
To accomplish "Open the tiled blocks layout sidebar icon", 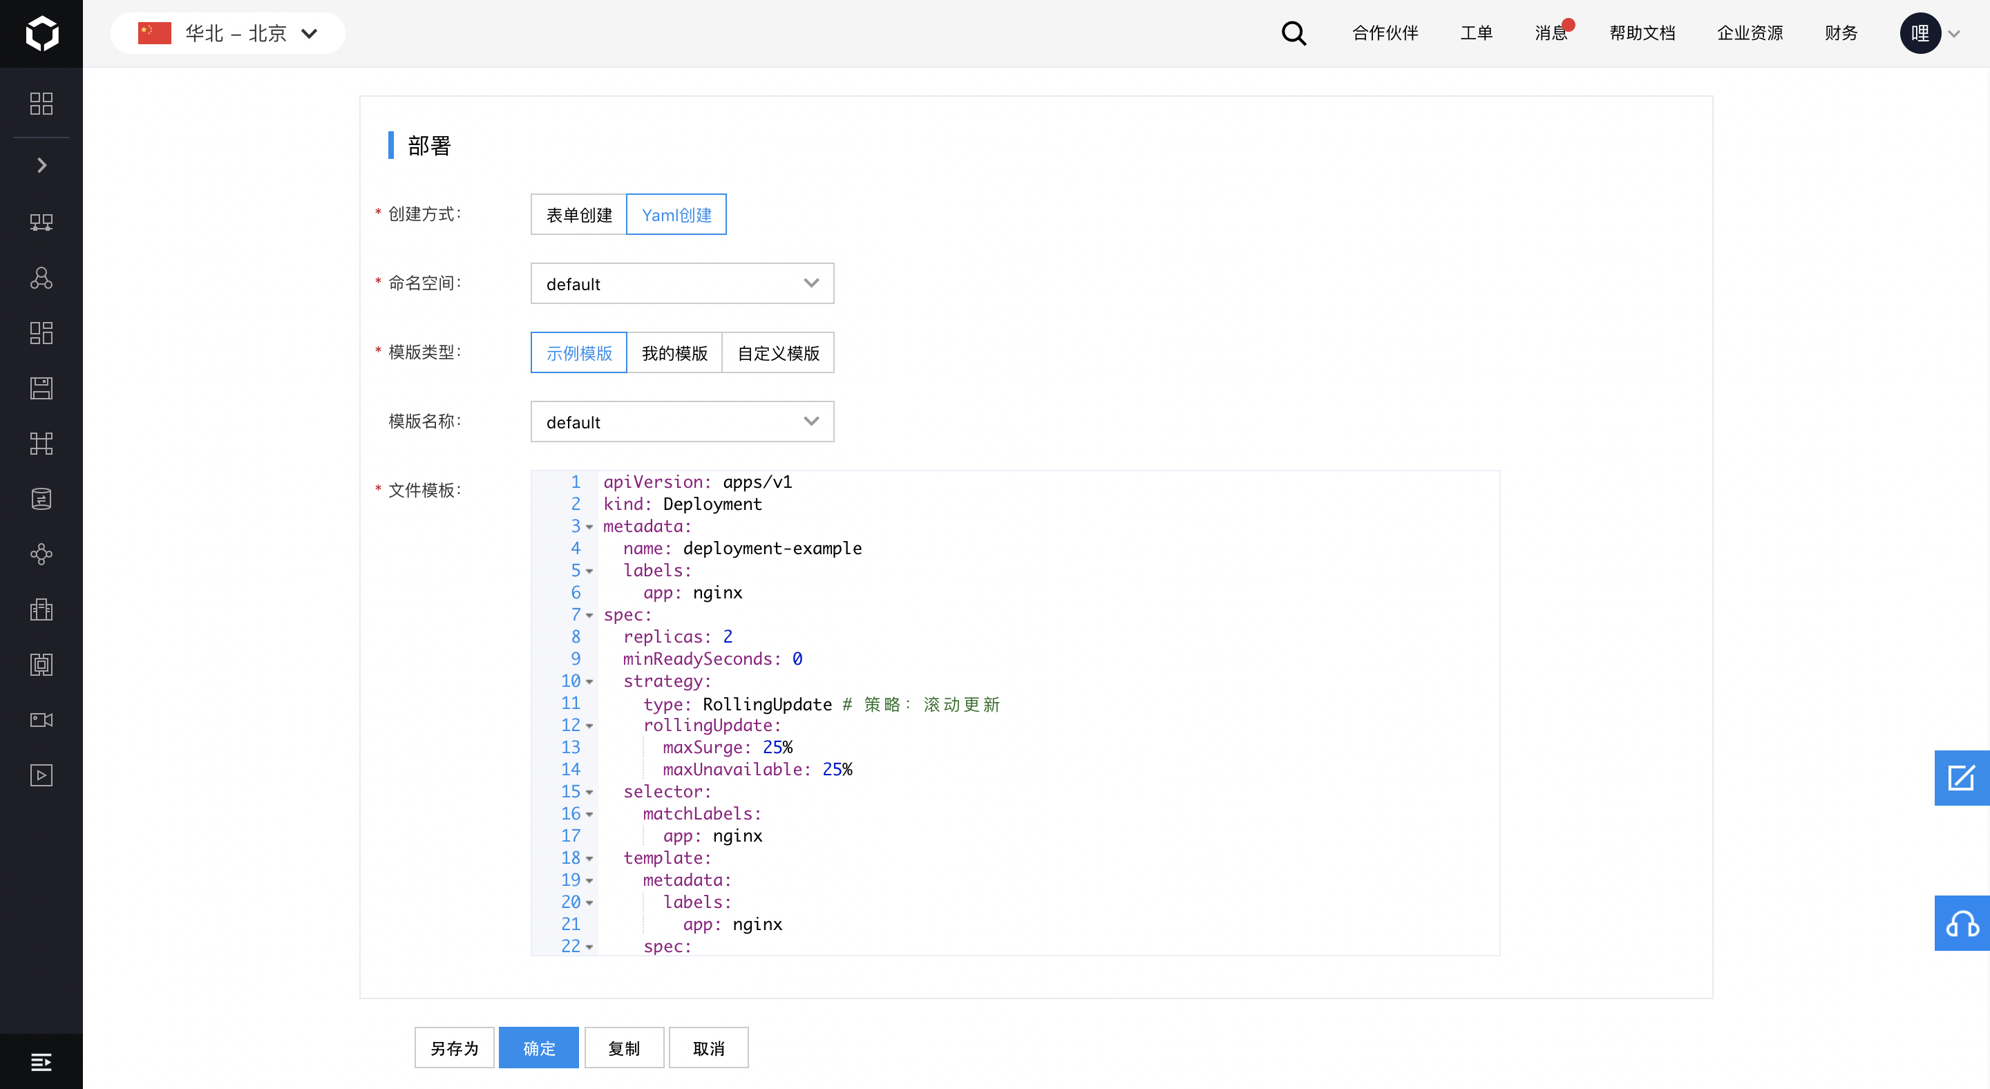I will point(41,333).
